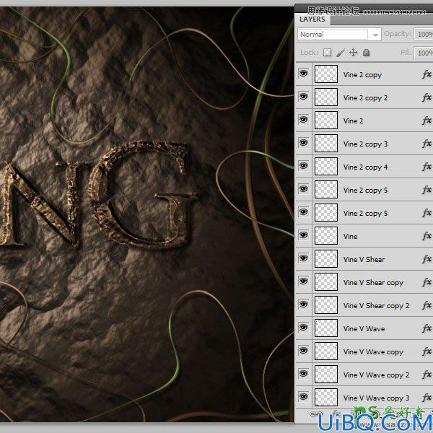Click thumbnail of Vine 2 copy 2

326,97
